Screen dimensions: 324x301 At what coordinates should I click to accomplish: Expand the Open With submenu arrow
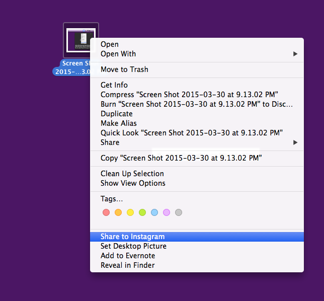[x=295, y=54]
